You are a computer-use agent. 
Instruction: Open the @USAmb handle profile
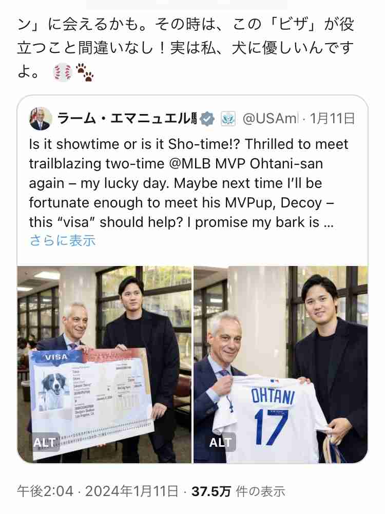(x=271, y=119)
